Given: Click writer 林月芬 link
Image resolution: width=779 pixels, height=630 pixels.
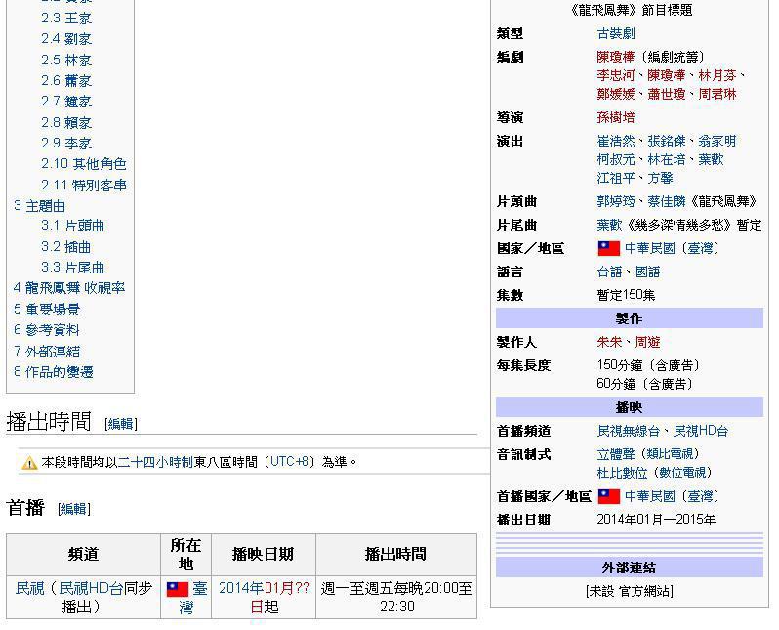Looking at the screenshot, I should click(717, 75).
